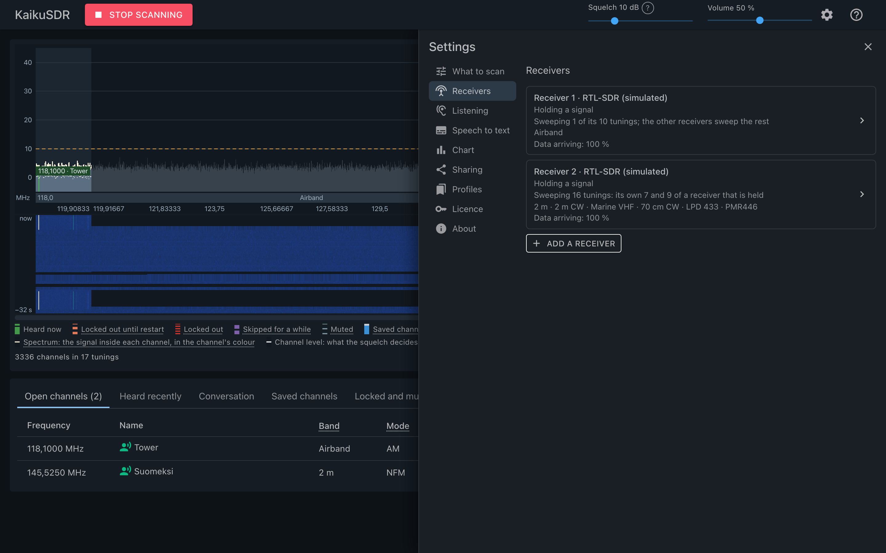
Task: Switch to the Conversation tab
Action: tap(226, 396)
